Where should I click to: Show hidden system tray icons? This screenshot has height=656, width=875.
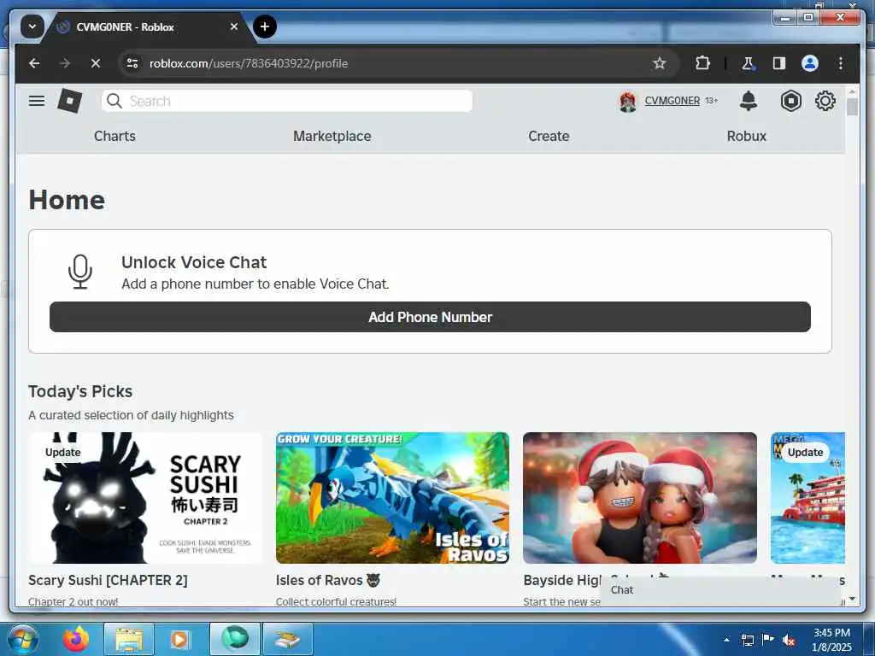pyautogui.click(x=726, y=640)
